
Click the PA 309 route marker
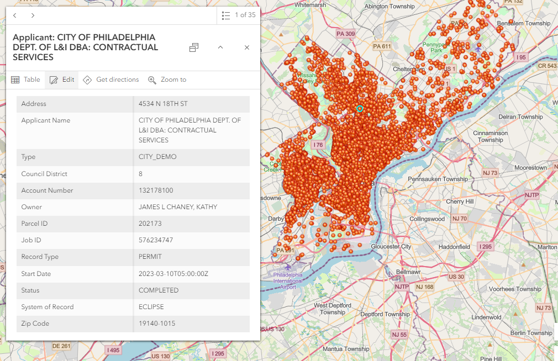[345, 34]
